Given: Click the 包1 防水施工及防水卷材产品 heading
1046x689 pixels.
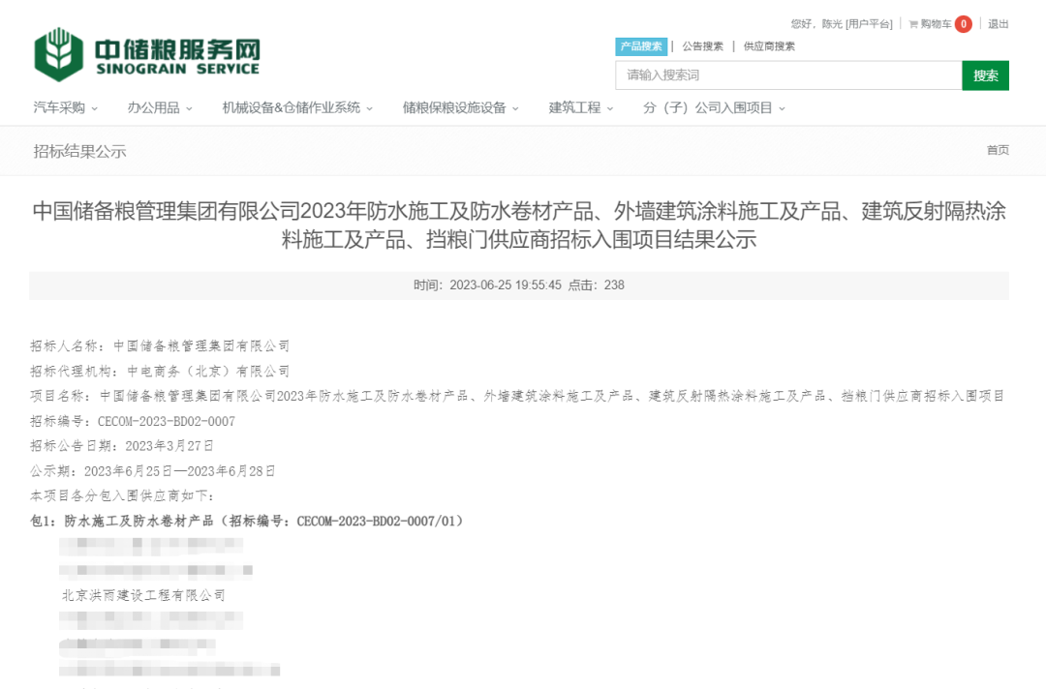Looking at the screenshot, I should point(247,521).
